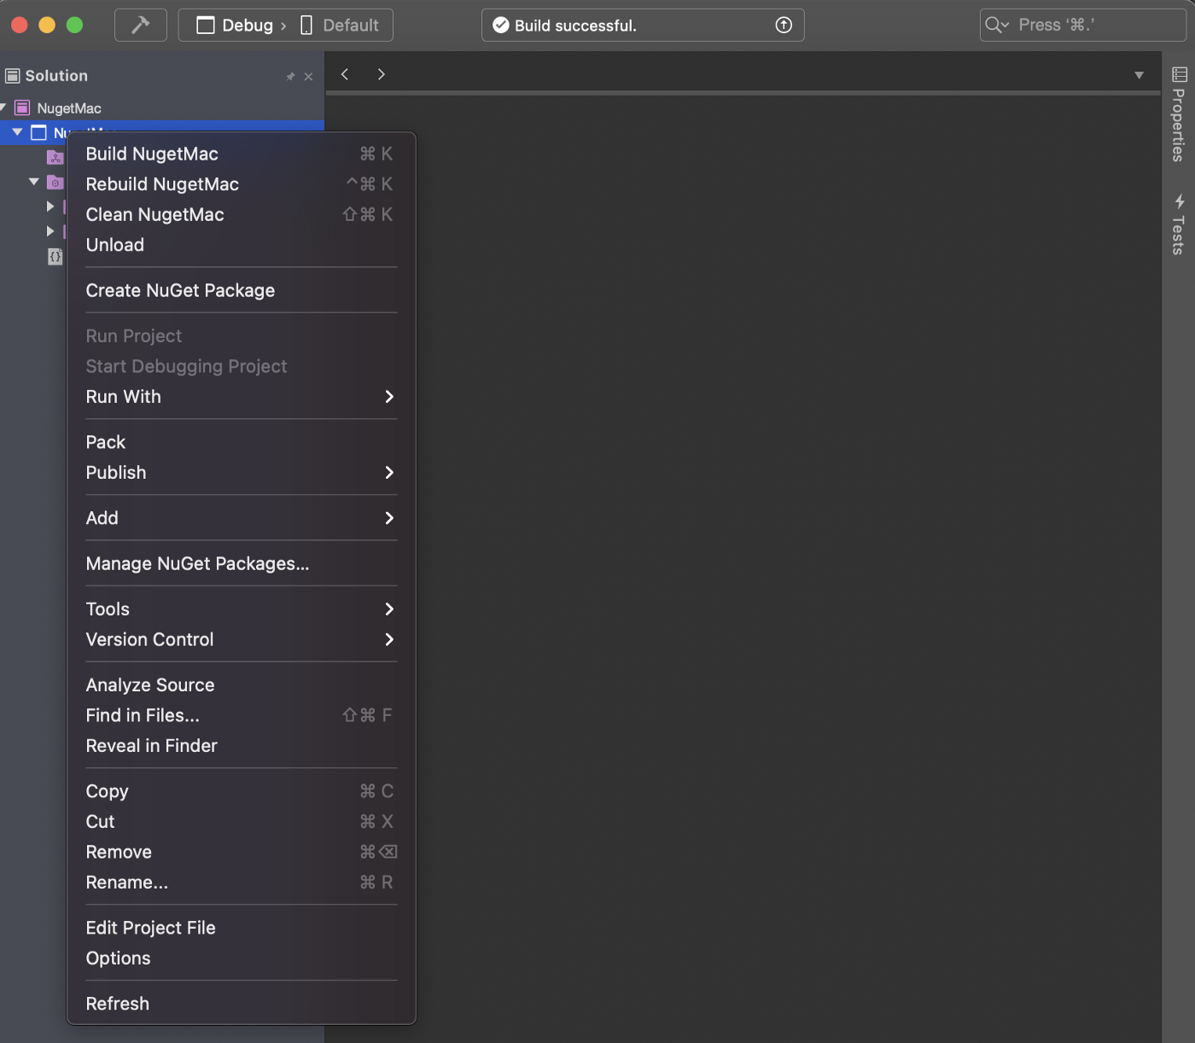
Task: Click the Version Control submenu chevron
Action: point(389,639)
